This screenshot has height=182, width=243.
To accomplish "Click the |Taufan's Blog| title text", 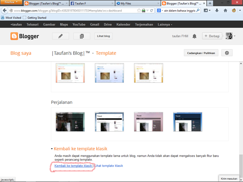I will 71,53.
